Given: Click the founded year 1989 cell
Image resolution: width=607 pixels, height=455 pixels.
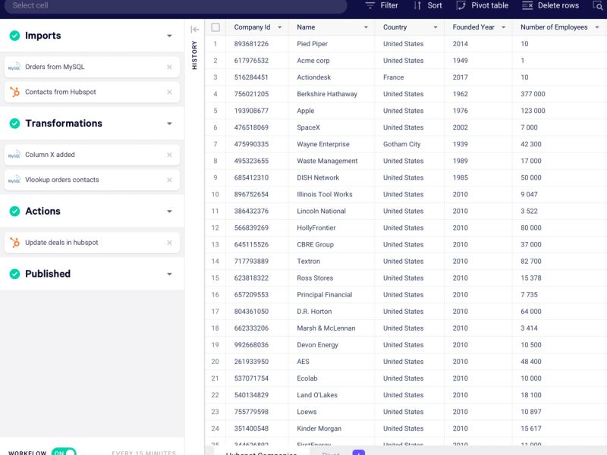Looking at the screenshot, I should [x=478, y=161].
